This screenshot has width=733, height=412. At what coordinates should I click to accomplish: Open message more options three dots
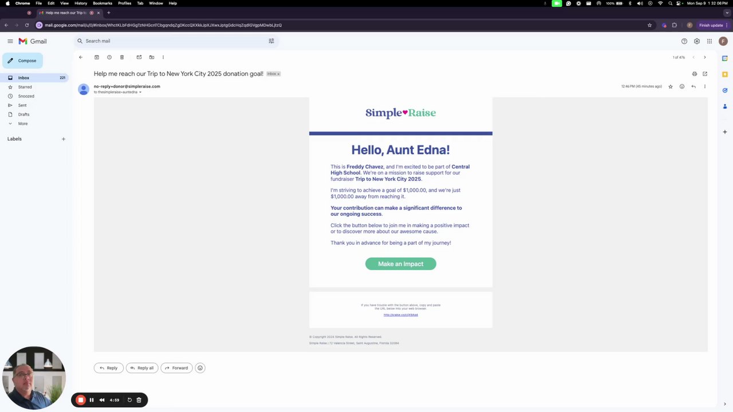pyautogui.click(x=705, y=86)
